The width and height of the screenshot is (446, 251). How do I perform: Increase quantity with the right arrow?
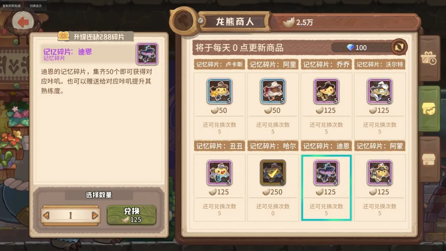pyautogui.click(x=95, y=215)
